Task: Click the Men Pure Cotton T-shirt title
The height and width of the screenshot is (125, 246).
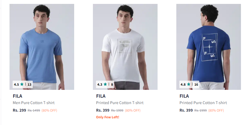Action: tap(34, 103)
